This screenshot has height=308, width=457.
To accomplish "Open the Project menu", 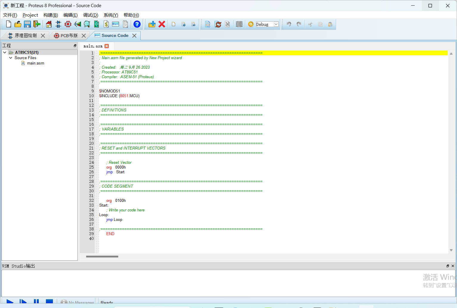I will (x=30, y=15).
